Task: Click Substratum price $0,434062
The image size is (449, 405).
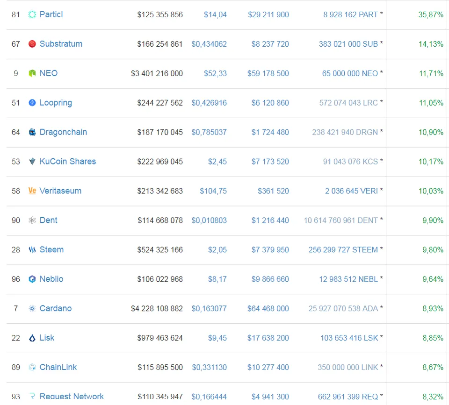Action: tap(209, 44)
